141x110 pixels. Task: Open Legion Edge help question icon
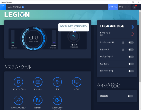tap(132, 27)
